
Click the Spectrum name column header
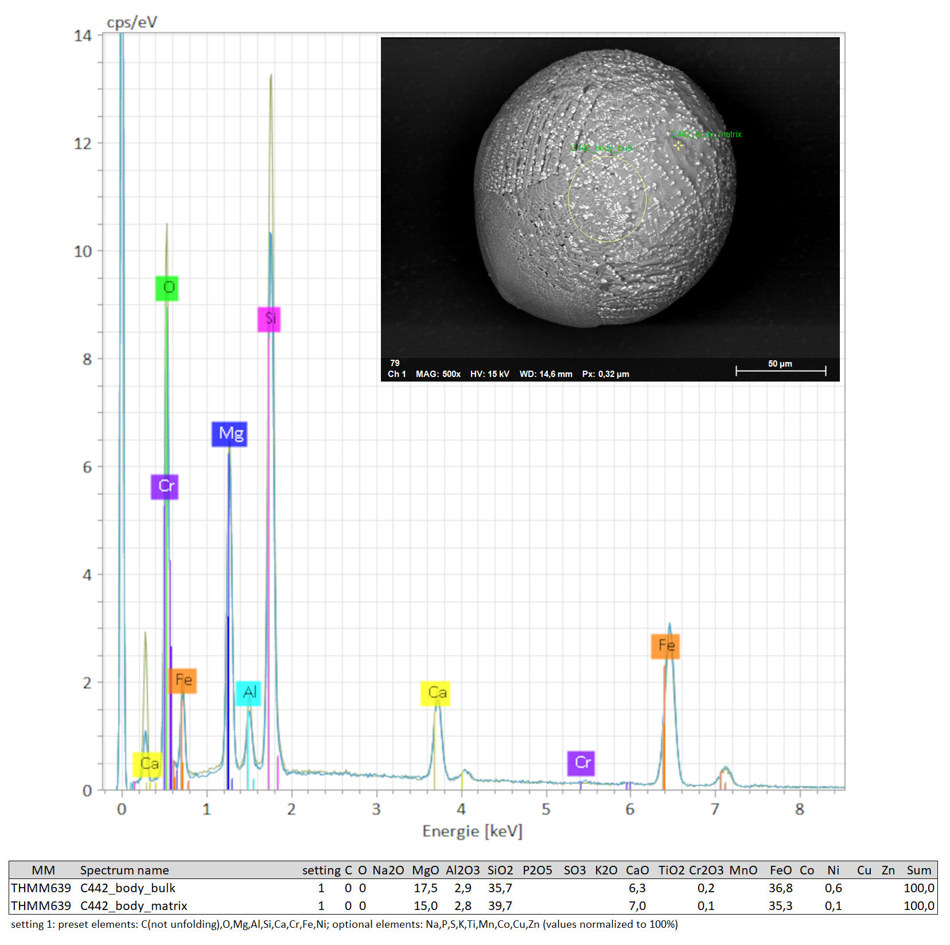click(124, 870)
